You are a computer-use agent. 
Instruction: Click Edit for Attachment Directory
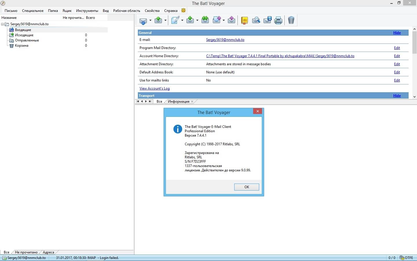[397, 64]
